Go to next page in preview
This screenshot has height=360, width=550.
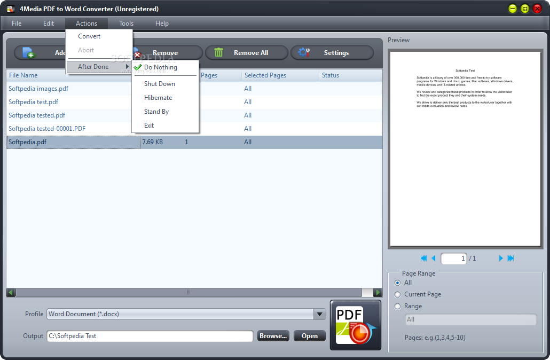point(500,258)
